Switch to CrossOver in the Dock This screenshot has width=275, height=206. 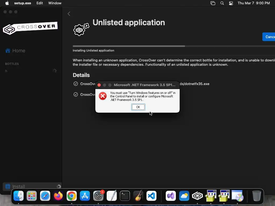point(197,196)
